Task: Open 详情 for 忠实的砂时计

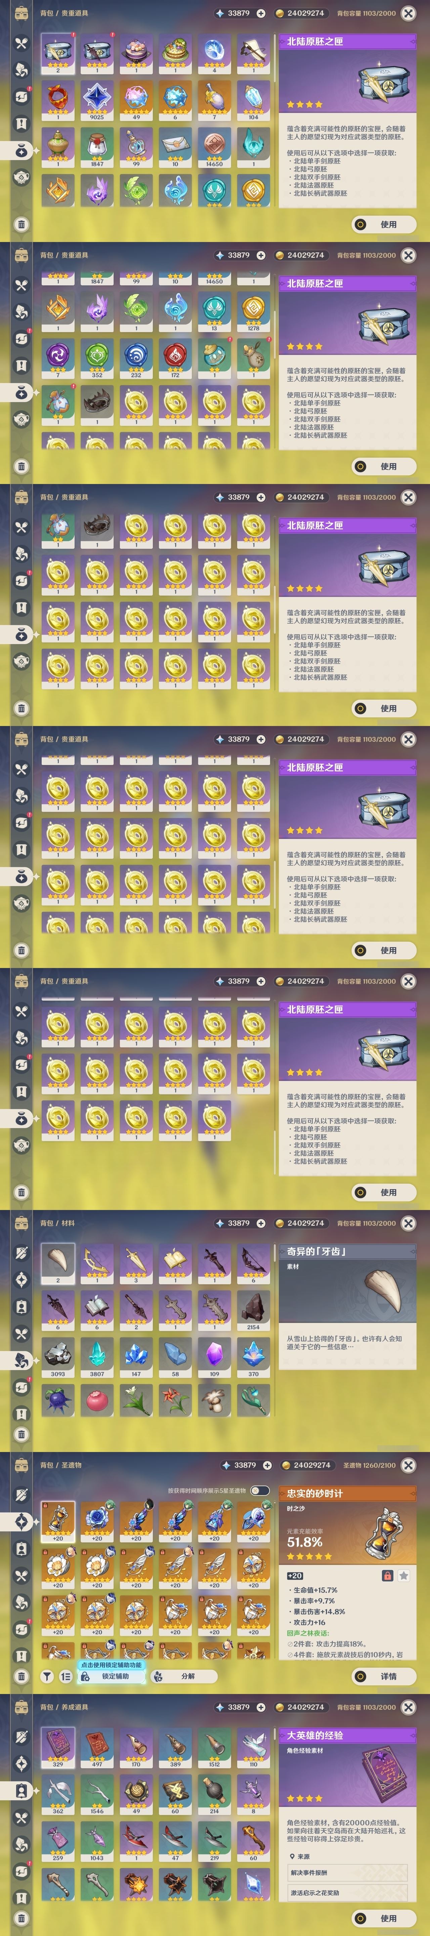Action: pyautogui.click(x=383, y=1676)
